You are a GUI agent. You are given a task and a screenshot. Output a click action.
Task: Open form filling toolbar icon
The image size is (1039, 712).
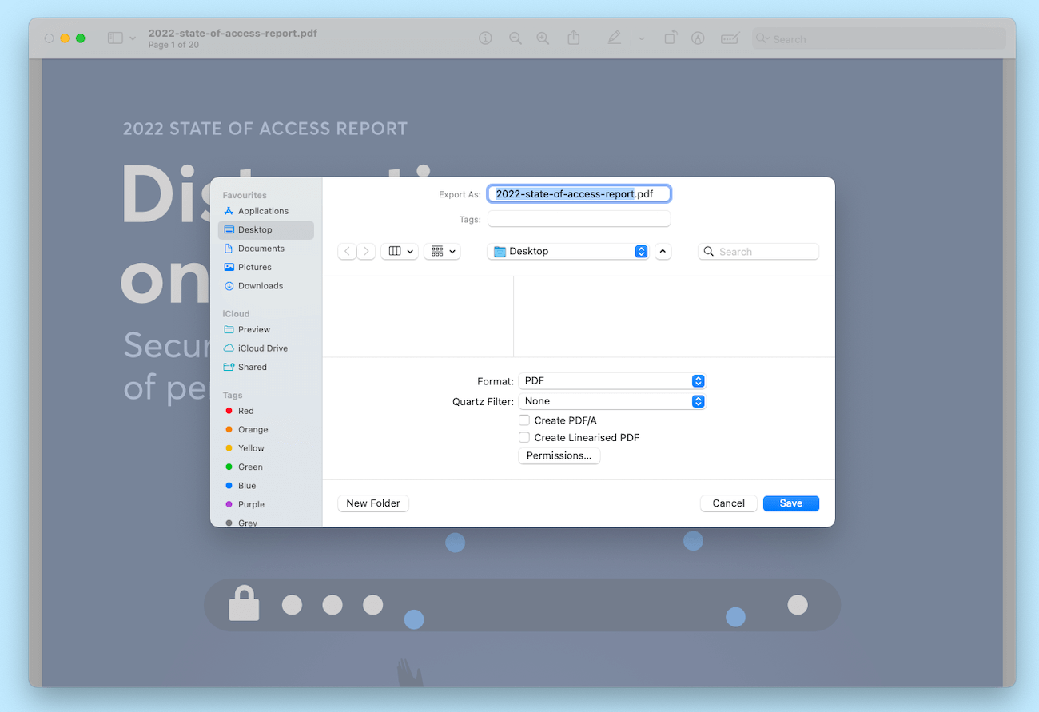[730, 38]
